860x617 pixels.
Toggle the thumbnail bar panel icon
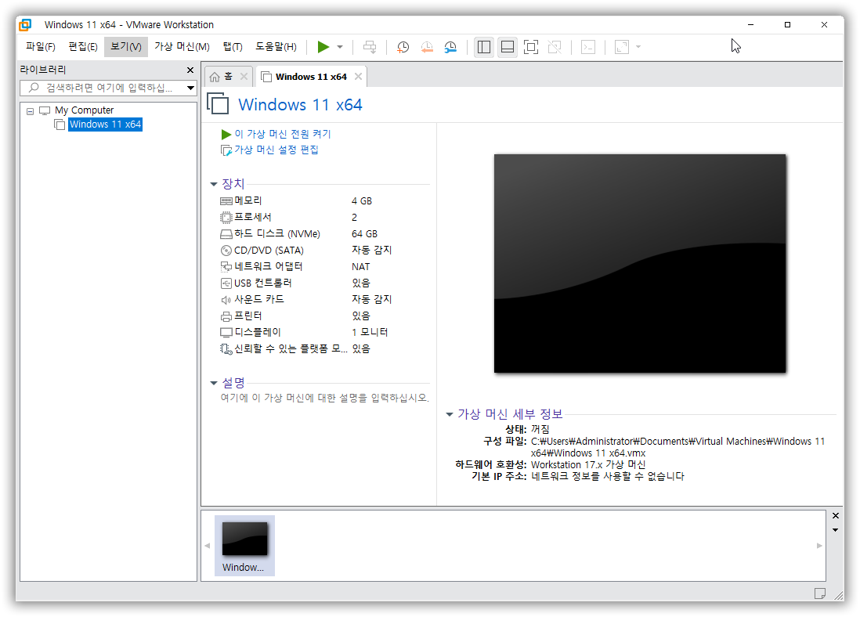click(x=508, y=47)
